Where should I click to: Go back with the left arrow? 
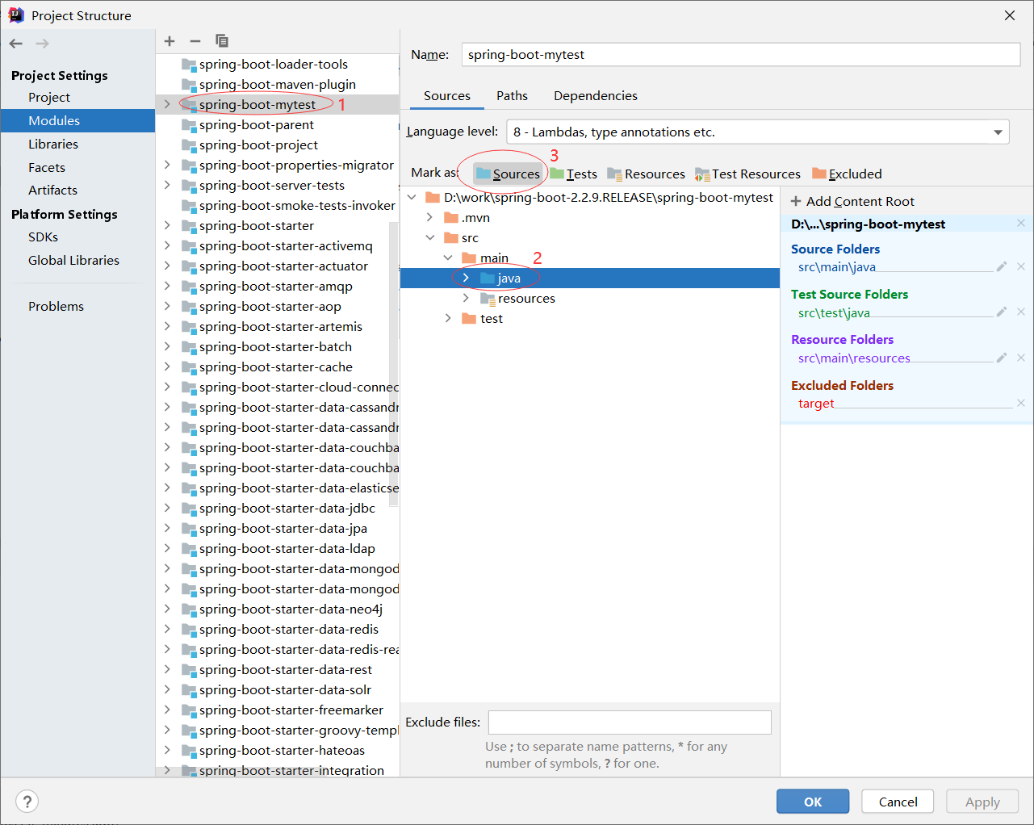16,44
